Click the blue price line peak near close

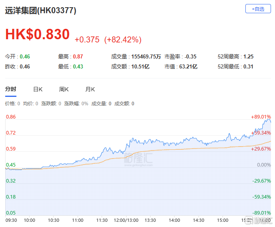(268, 120)
